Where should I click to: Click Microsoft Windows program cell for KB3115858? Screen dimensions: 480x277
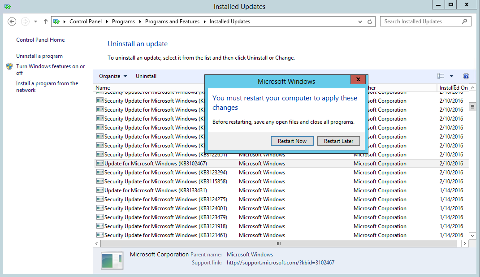coord(262,182)
